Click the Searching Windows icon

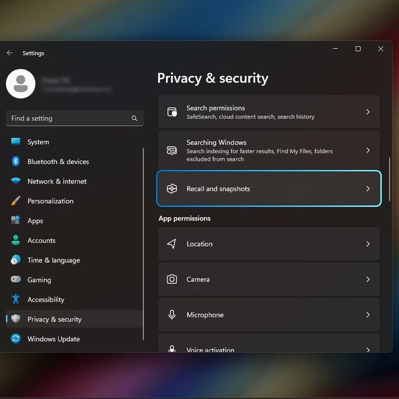pos(172,150)
